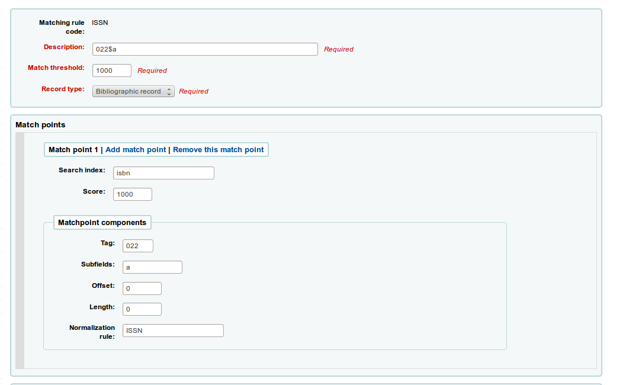The image size is (626, 385).
Task: Click the Match threshold label text
Action: [56, 68]
